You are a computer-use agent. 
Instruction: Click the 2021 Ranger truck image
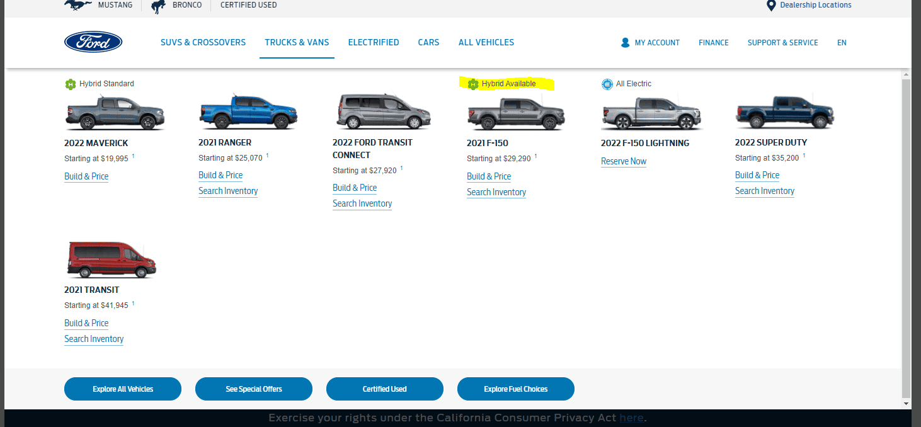(248, 111)
